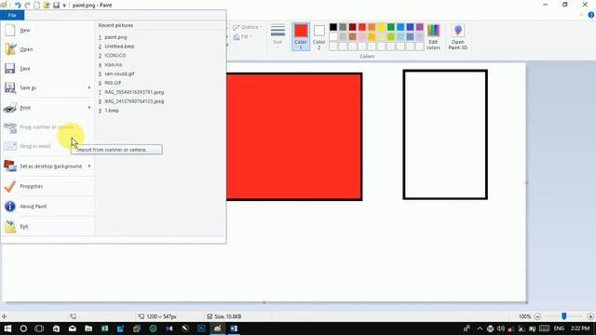Open Excel from the taskbar

click(104, 328)
